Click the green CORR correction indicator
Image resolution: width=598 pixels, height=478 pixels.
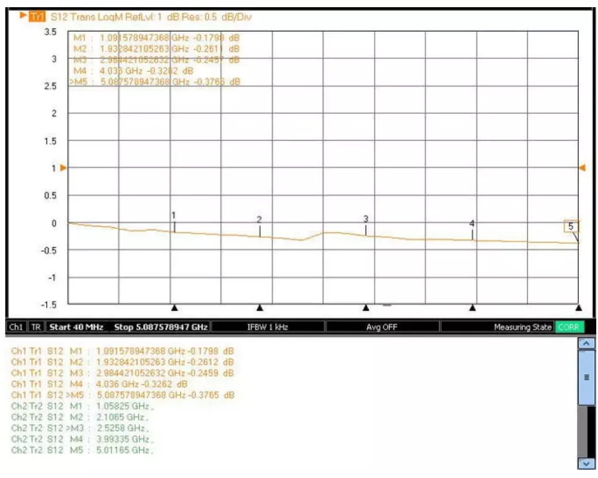569,327
